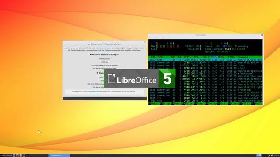Open Hardware Database link in top paragraph

click(105, 48)
